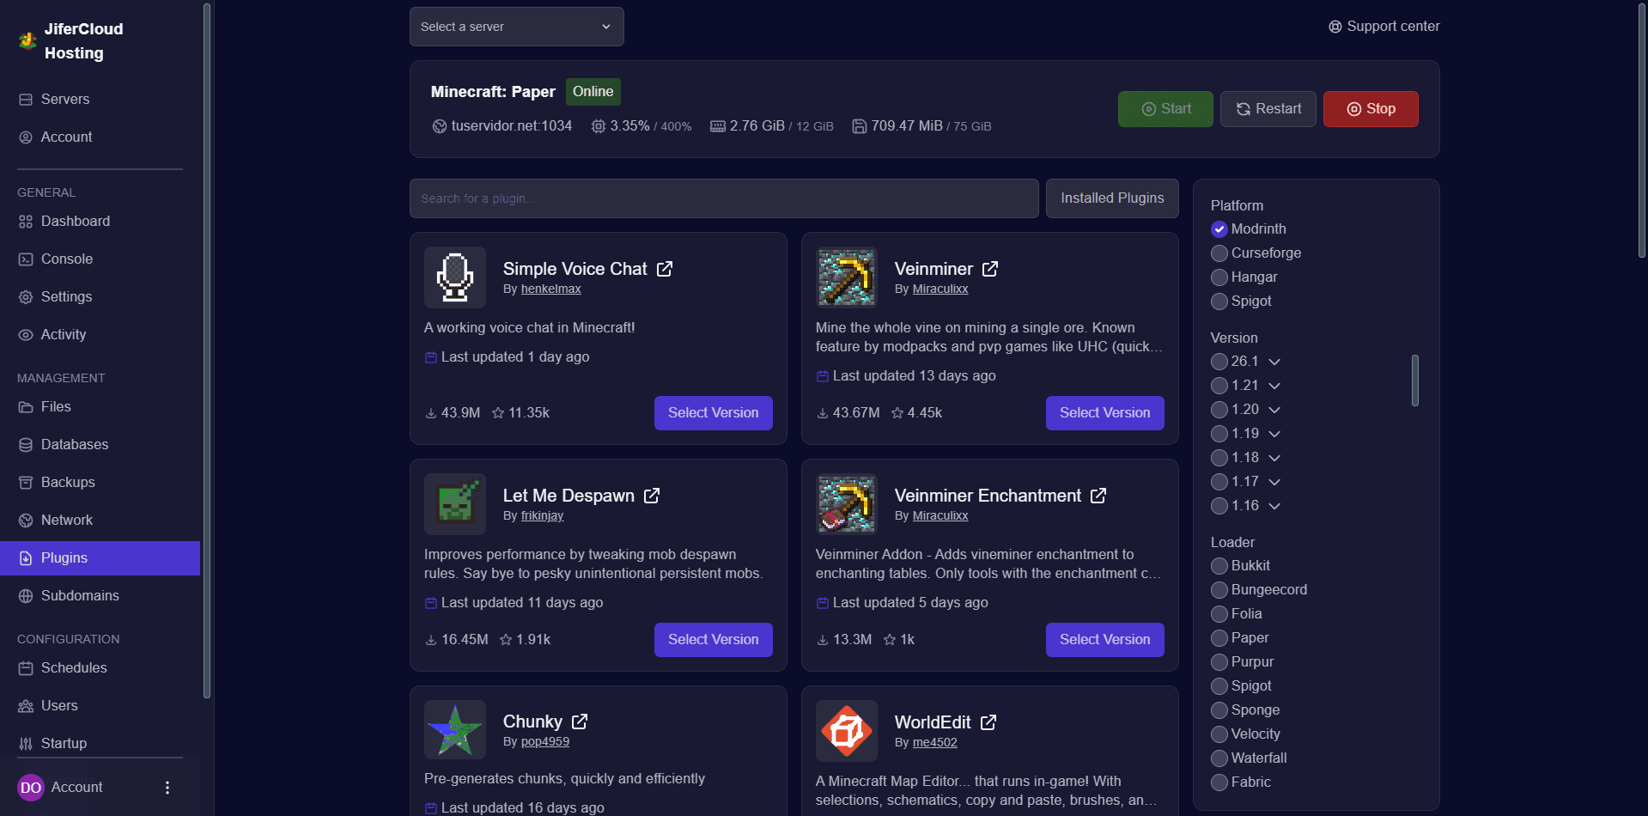Click the Support center lifebuoy icon
This screenshot has height=816, width=1648.
click(1335, 27)
